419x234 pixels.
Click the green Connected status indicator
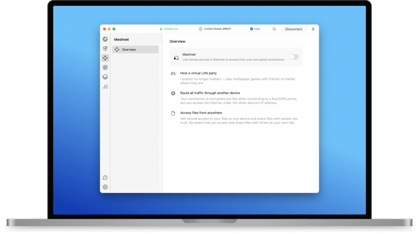pyautogui.click(x=169, y=29)
